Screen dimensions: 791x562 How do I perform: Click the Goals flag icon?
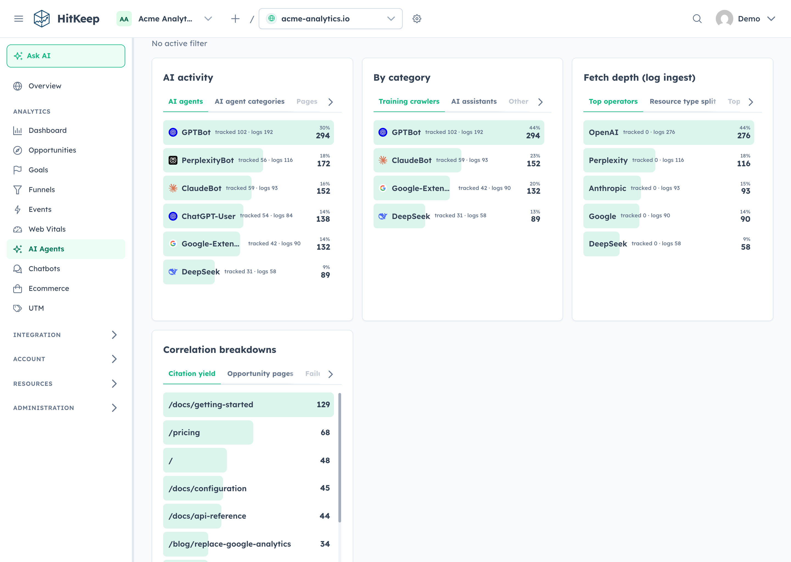pyautogui.click(x=18, y=170)
